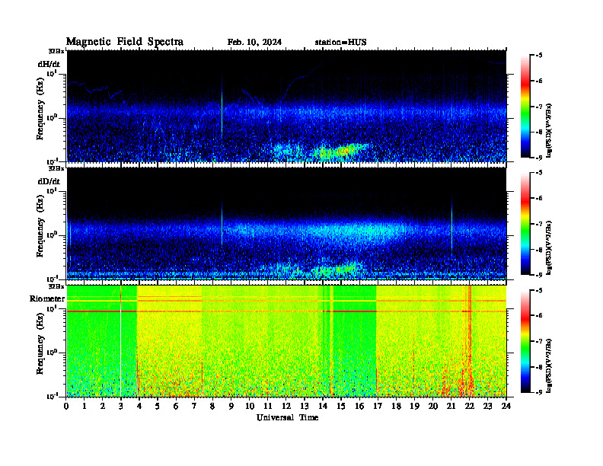Select the "Riometer" panel label
The image size is (603, 466).
[x=47, y=298]
